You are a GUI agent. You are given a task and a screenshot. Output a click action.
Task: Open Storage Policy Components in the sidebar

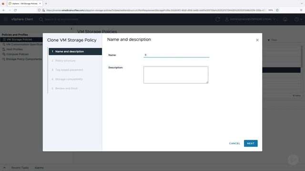click(x=24, y=59)
